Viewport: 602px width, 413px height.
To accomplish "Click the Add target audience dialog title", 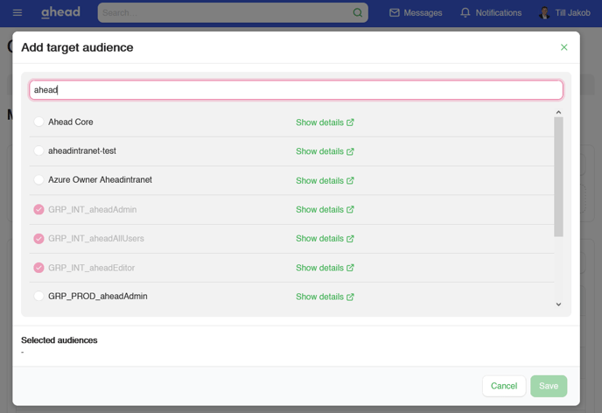I will pyautogui.click(x=77, y=47).
